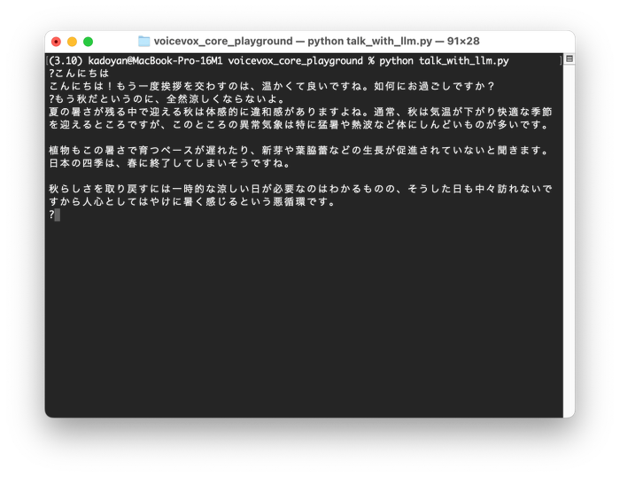The height and width of the screenshot is (477, 620).
Task: Click the blinking cursor at last prompt
Action: pos(58,215)
